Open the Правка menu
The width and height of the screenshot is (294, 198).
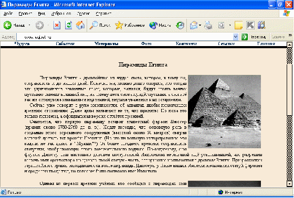(x=25, y=14)
